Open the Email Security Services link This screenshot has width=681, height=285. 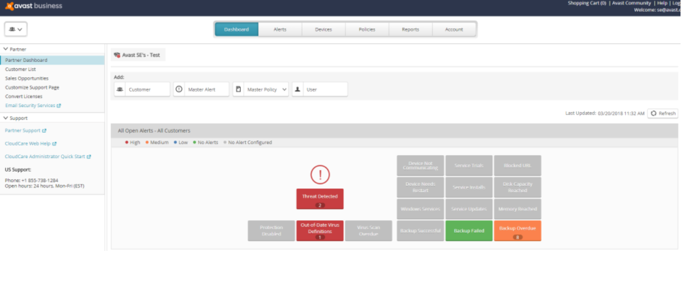(30, 105)
